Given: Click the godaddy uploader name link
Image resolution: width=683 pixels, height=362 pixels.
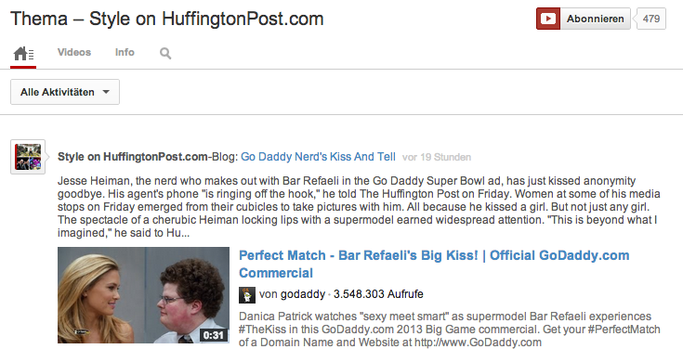Looking at the screenshot, I should tap(303, 294).
